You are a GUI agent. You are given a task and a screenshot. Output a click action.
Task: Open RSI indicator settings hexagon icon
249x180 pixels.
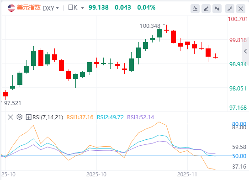click(20, 117)
